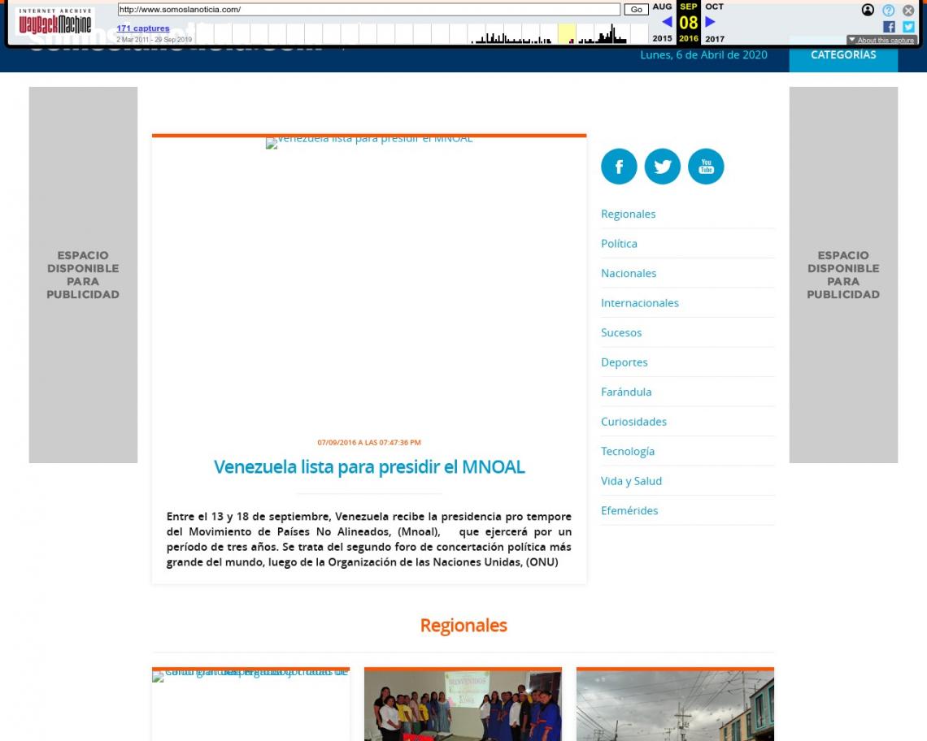The height and width of the screenshot is (741, 927).
Task: Open the site's YouTube channel icon
Action: pos(706,166)
